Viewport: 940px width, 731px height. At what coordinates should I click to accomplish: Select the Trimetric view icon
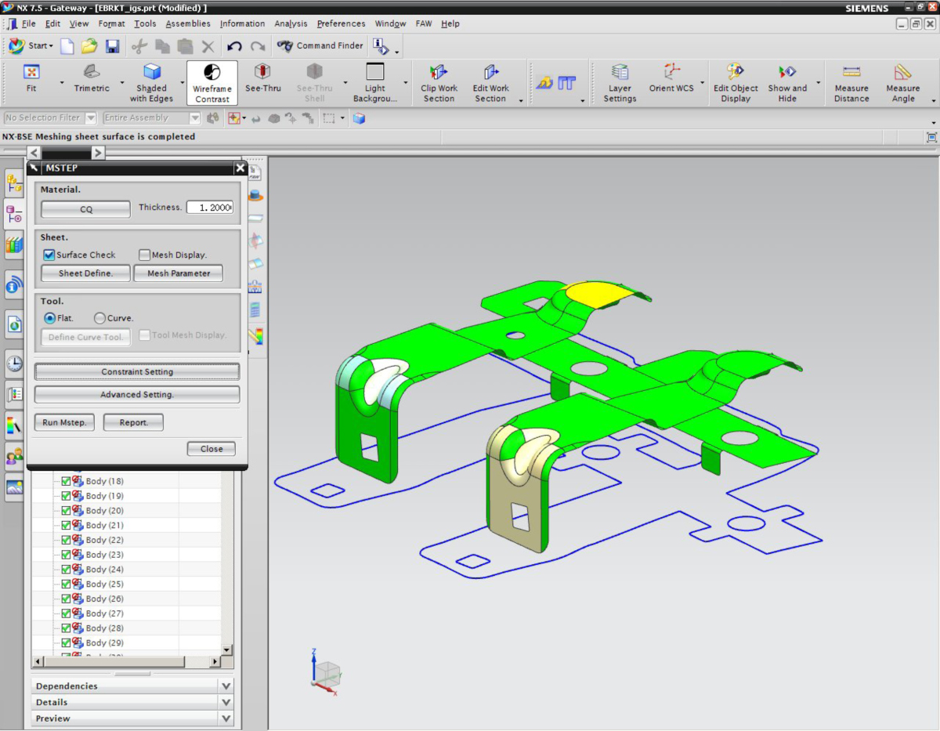tap(92, 73)
